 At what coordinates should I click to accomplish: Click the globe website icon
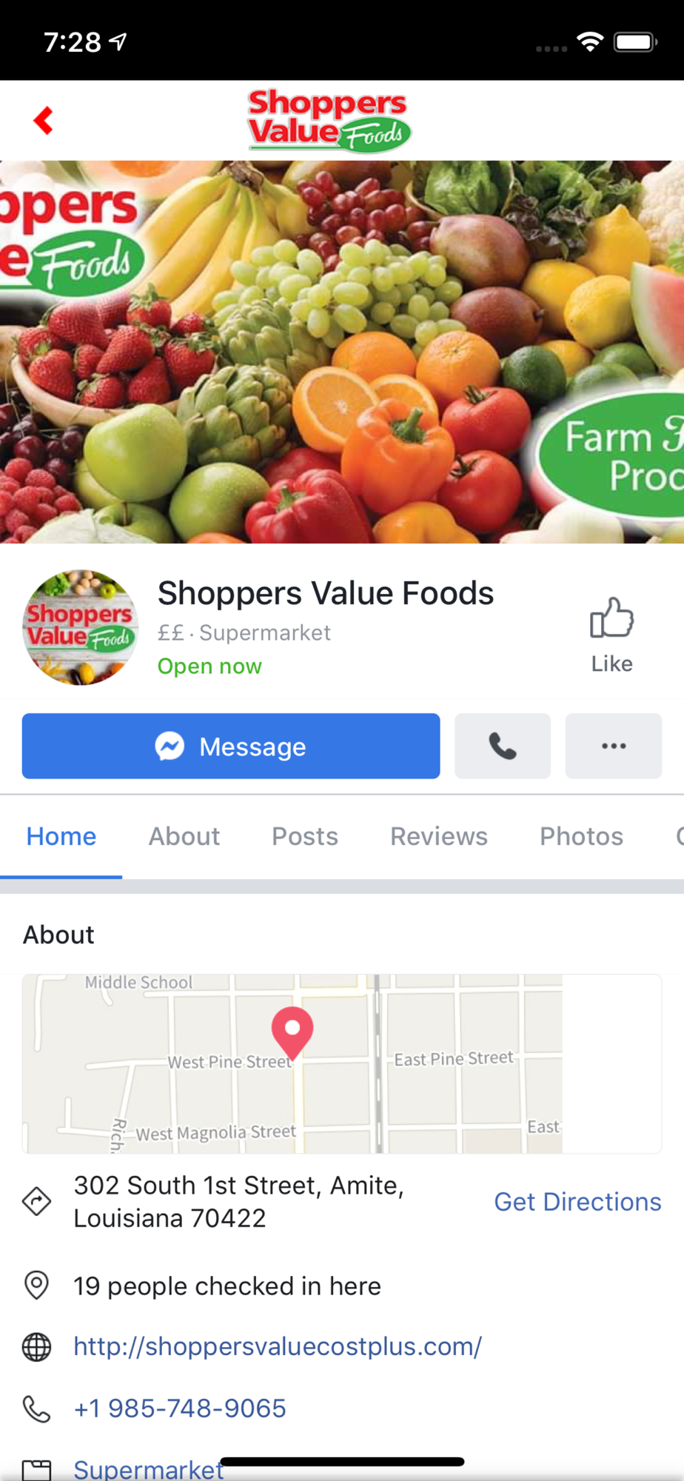click(36, 1347)
